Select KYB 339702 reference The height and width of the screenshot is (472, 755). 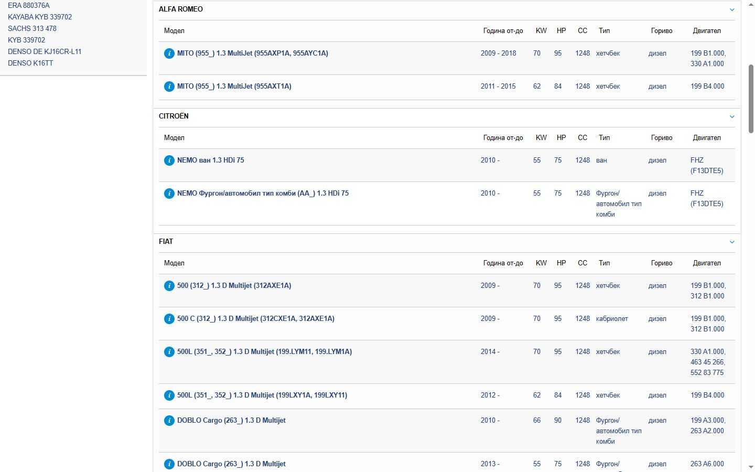click(x=26, y=40)
